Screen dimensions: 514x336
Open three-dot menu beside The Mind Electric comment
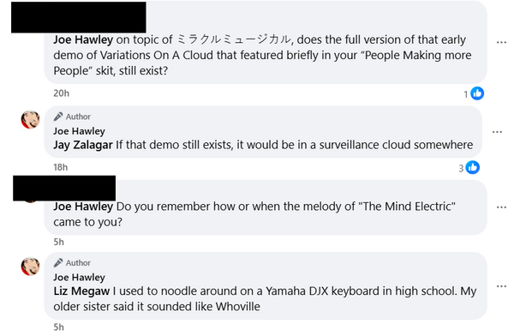coord(501,207)
